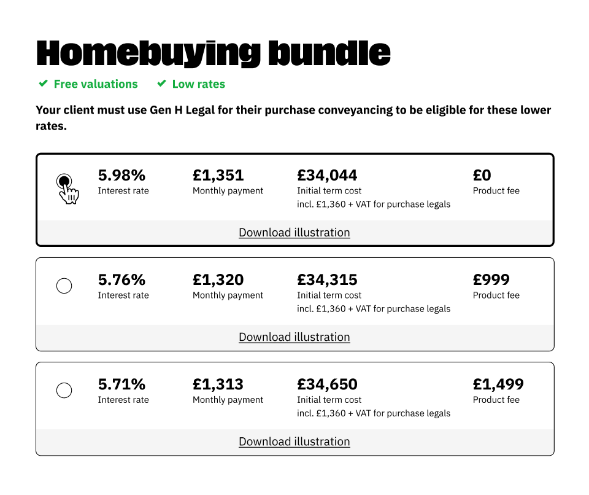589x495 pixels.
Task: Download illustration for the £1,499 product fee option
Action: (x=294, y=442)
